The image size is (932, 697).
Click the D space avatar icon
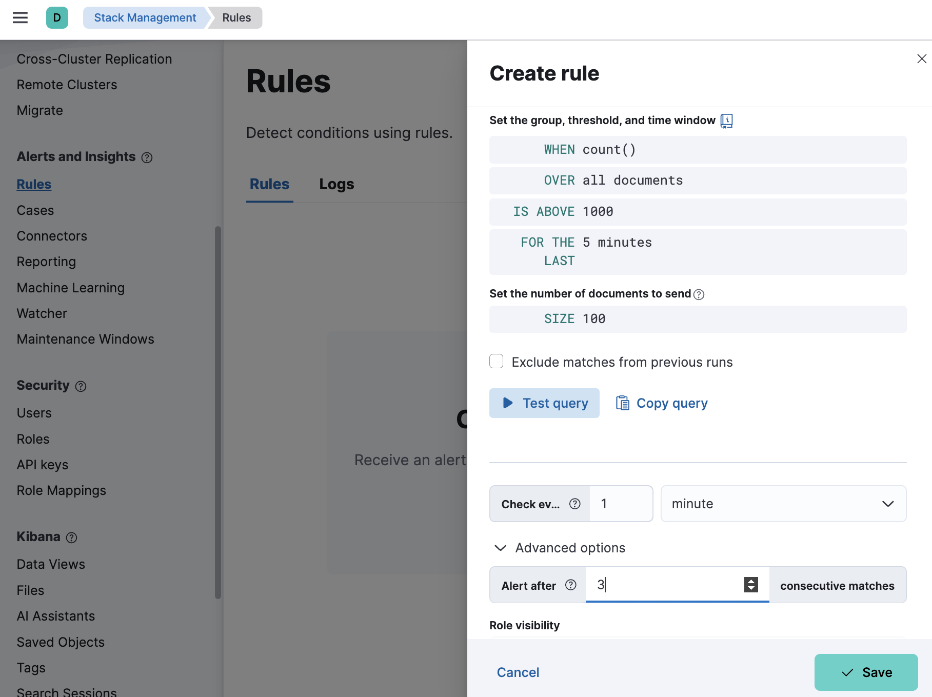(x=57, y=18)
